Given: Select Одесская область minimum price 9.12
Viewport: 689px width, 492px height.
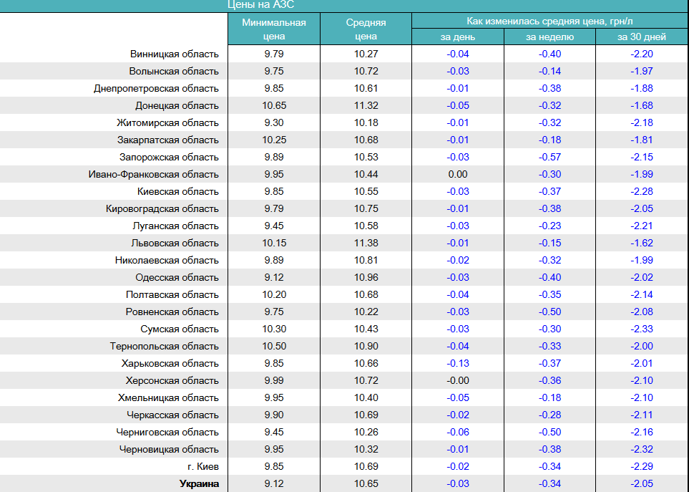Looking at the screenshot, I should [x=273, y=278].
